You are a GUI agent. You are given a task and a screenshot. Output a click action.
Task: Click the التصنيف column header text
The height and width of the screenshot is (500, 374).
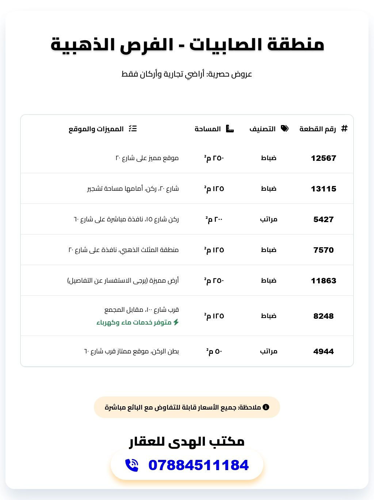click(x=263, y=129)
